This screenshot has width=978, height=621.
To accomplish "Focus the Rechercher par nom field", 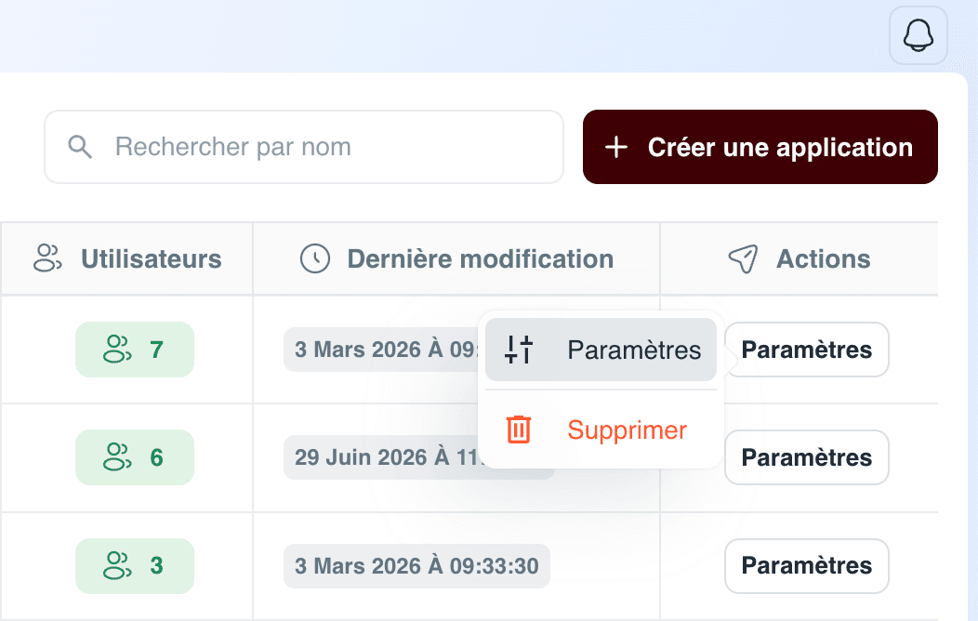I will tap(304, 147).
